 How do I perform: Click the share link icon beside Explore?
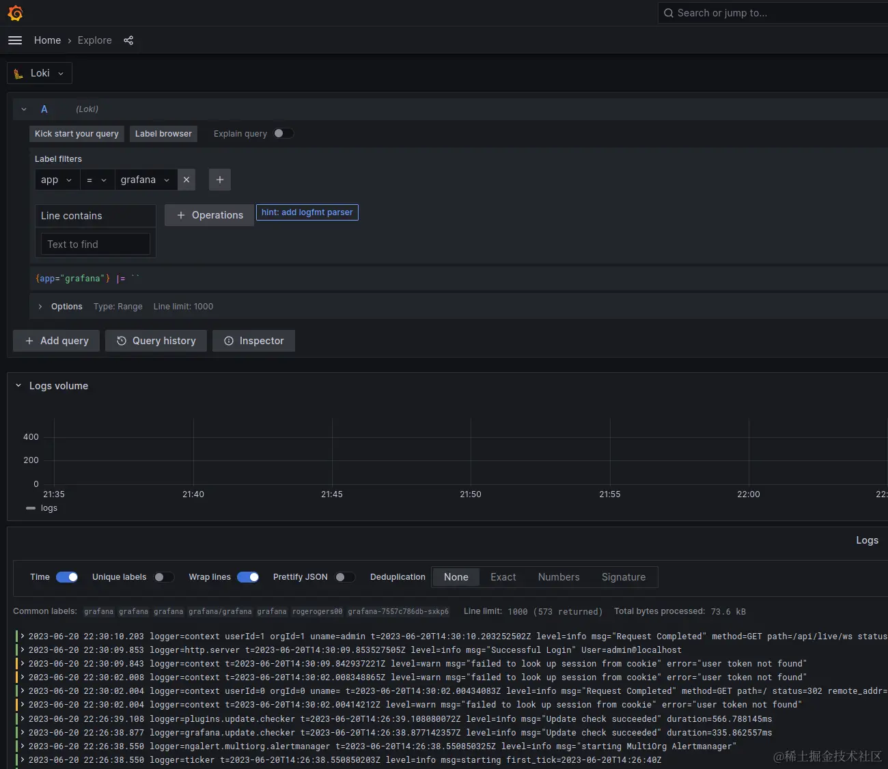tap(128, 40)
